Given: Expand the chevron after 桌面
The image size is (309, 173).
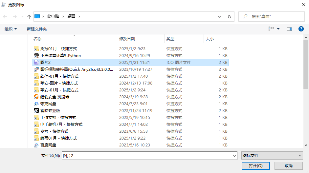Looking at the screenshot, I should [79, 16].
